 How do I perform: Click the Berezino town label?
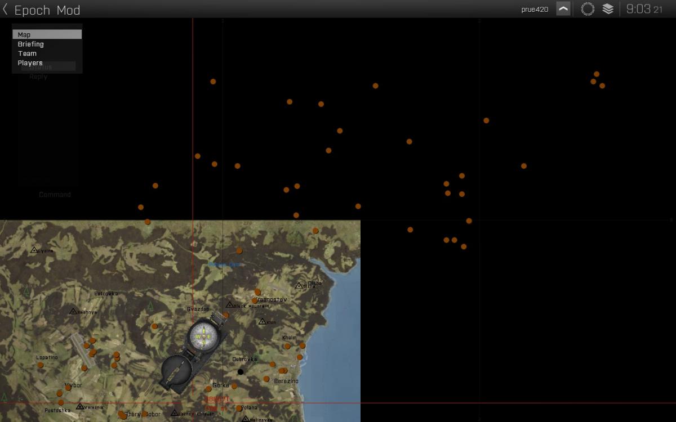pyautogui.click(x=286, y=381)
